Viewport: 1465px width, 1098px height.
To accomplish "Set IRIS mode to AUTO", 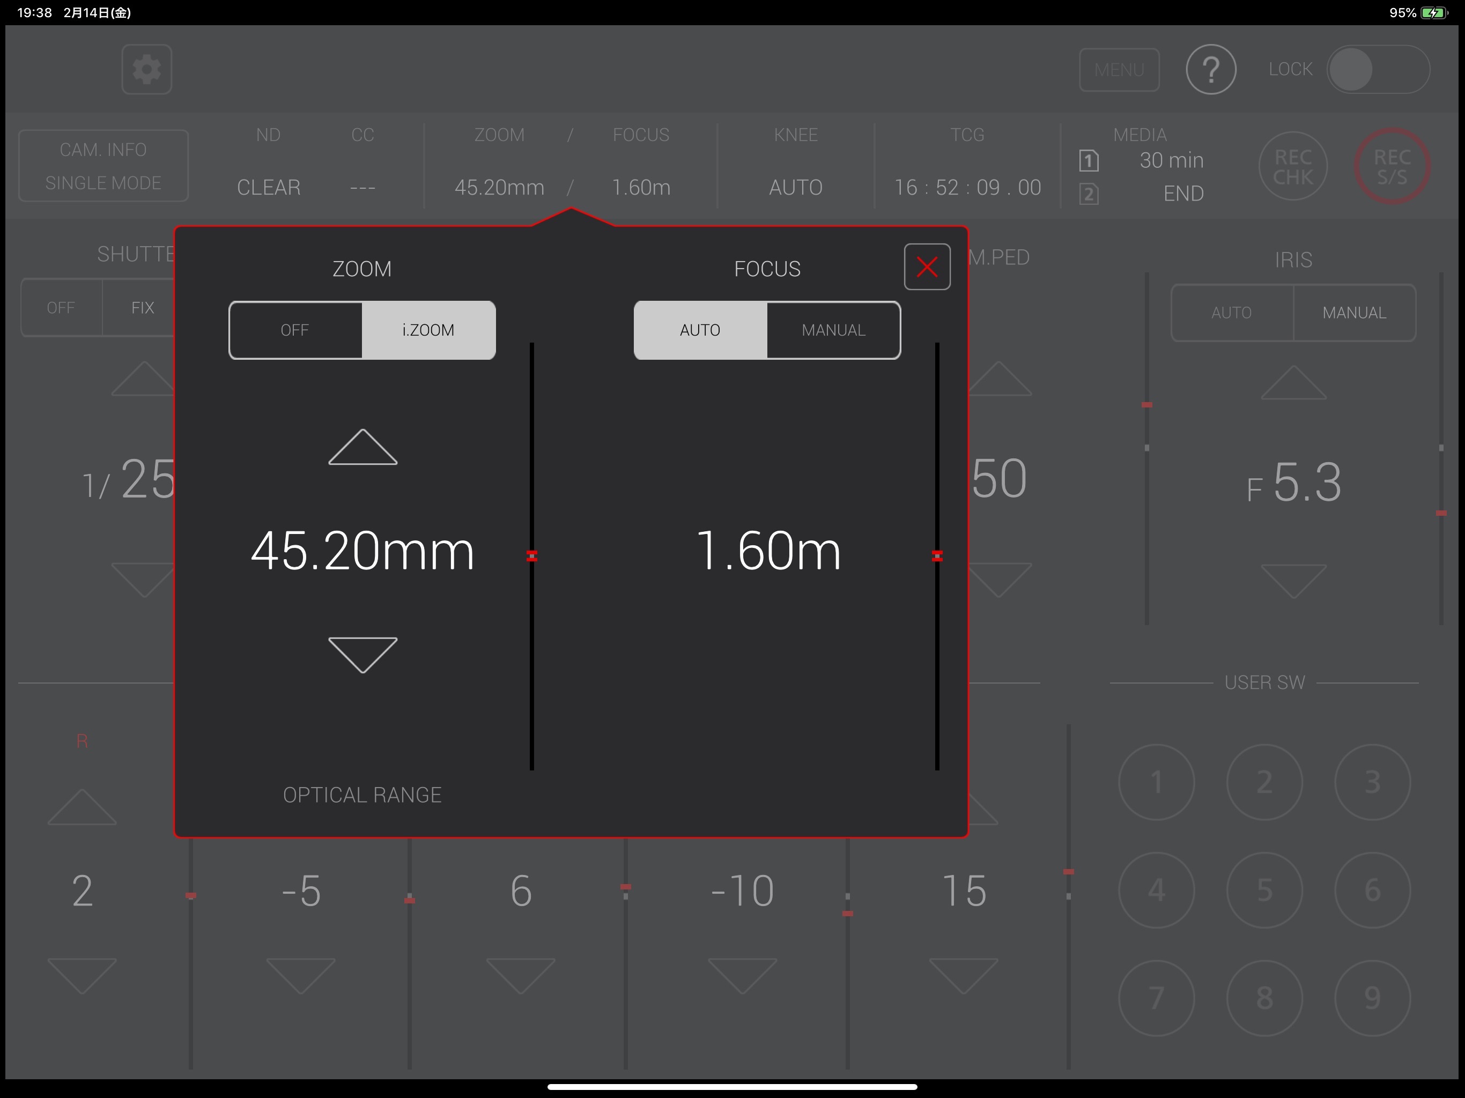I will [1232, 313].
